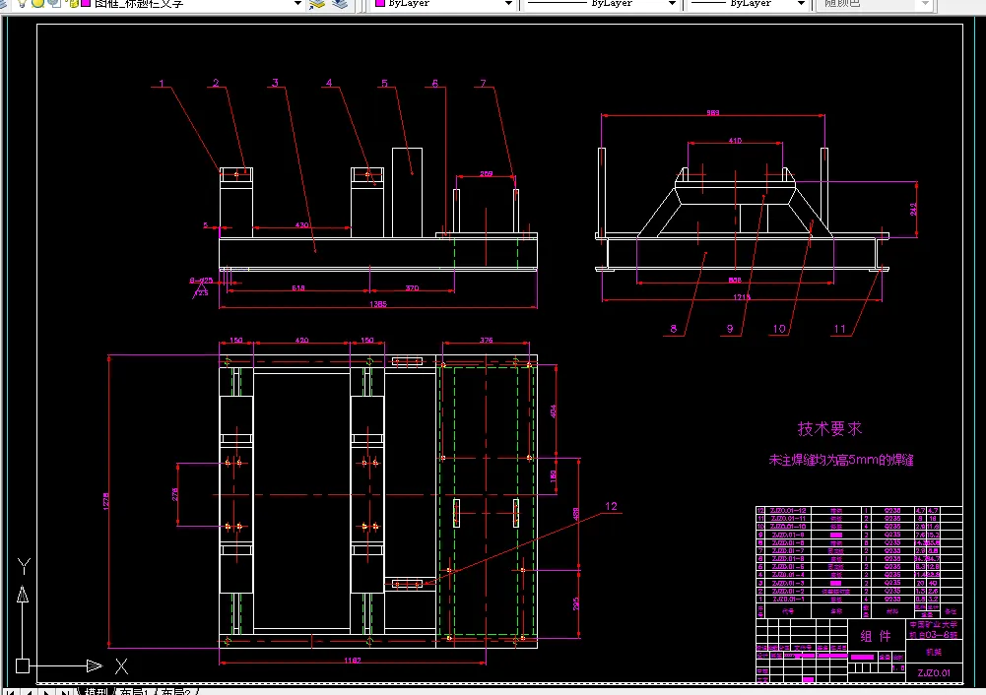Toggle the layer freeze sun icon
This screenshot has width=986, height=695.
37,3
